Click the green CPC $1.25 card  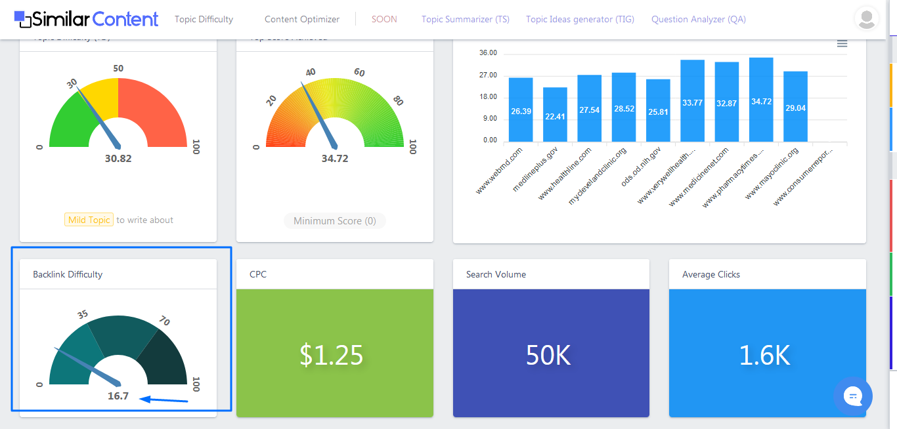point(335,353)
